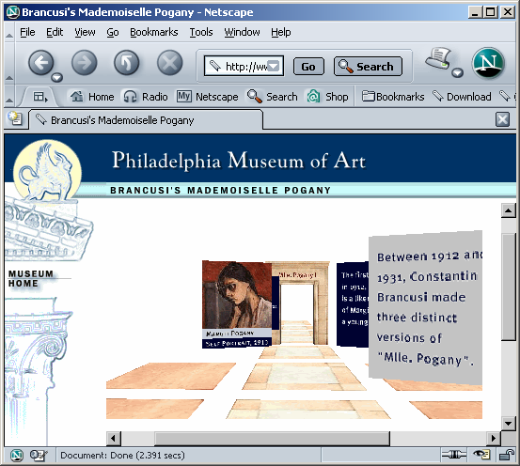This screenshot has width=520, height=466.
Task: Open the Edit menu
Action: [55, 32]
